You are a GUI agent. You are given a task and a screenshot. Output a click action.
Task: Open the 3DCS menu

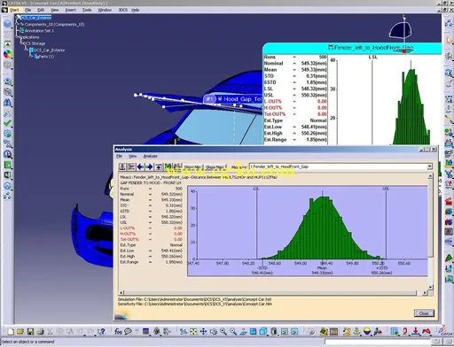pyautogui.click(x=122, y=10)
